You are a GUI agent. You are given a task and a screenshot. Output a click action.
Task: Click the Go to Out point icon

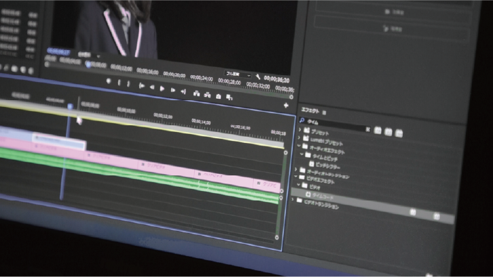(x=183, y=91)
